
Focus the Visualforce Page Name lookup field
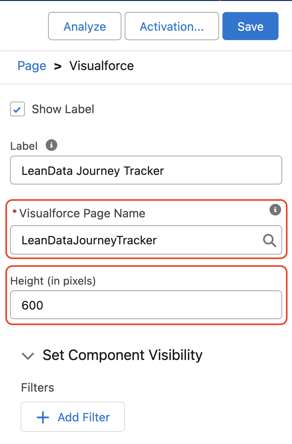[146, 240]
